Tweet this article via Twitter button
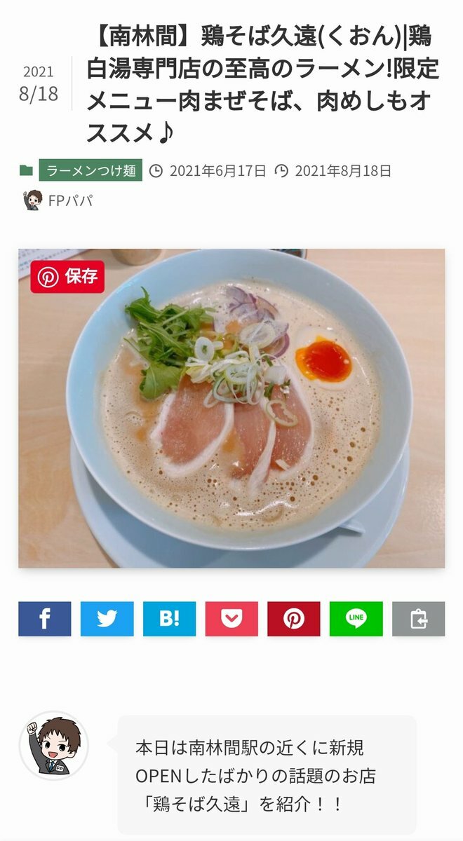The image size is (463, 841). click(107, 619)
